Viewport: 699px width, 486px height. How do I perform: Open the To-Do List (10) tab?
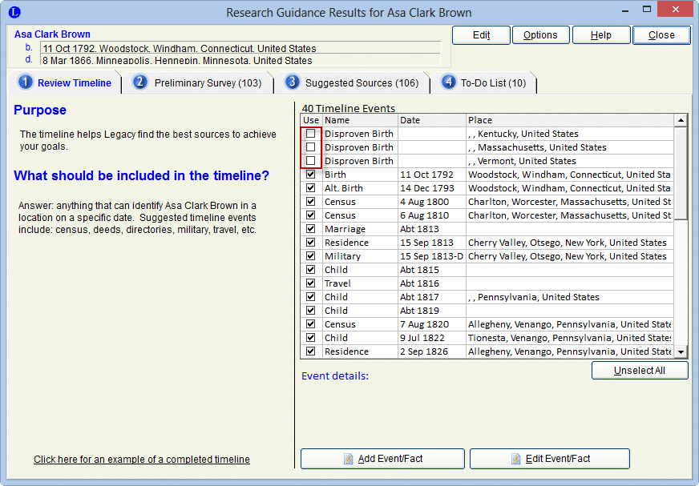point(484,82)
